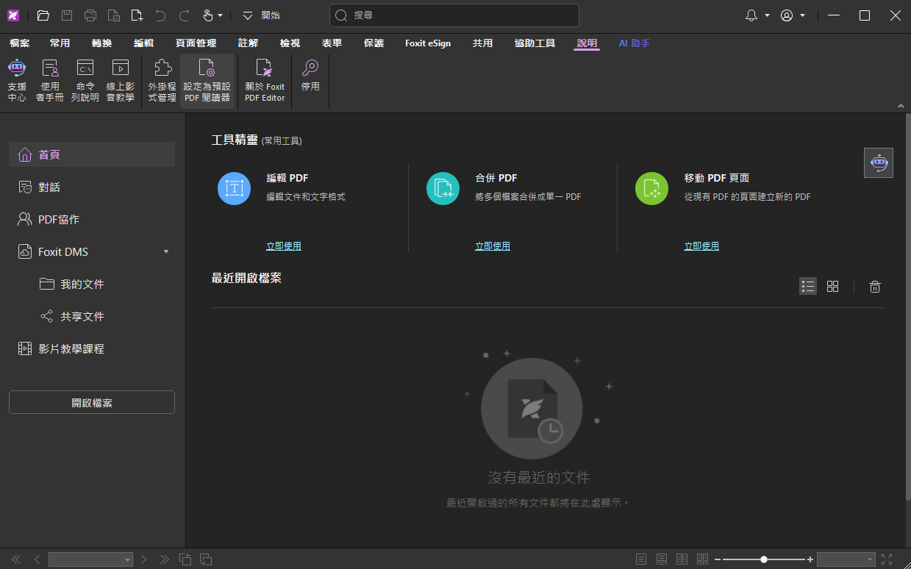The image size is (911, 569).
Task: Expand the Foxit DMS dropdown arrow
Action: [x=166, y=252]
